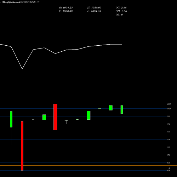Click the orange horizontal level line

pyautogui.click(x=88, y=165)
